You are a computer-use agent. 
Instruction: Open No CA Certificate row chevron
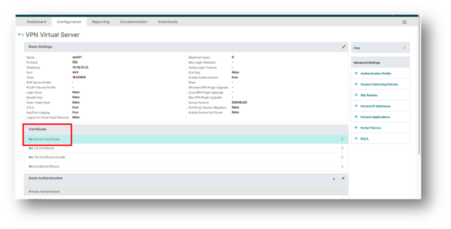(342, 149)
